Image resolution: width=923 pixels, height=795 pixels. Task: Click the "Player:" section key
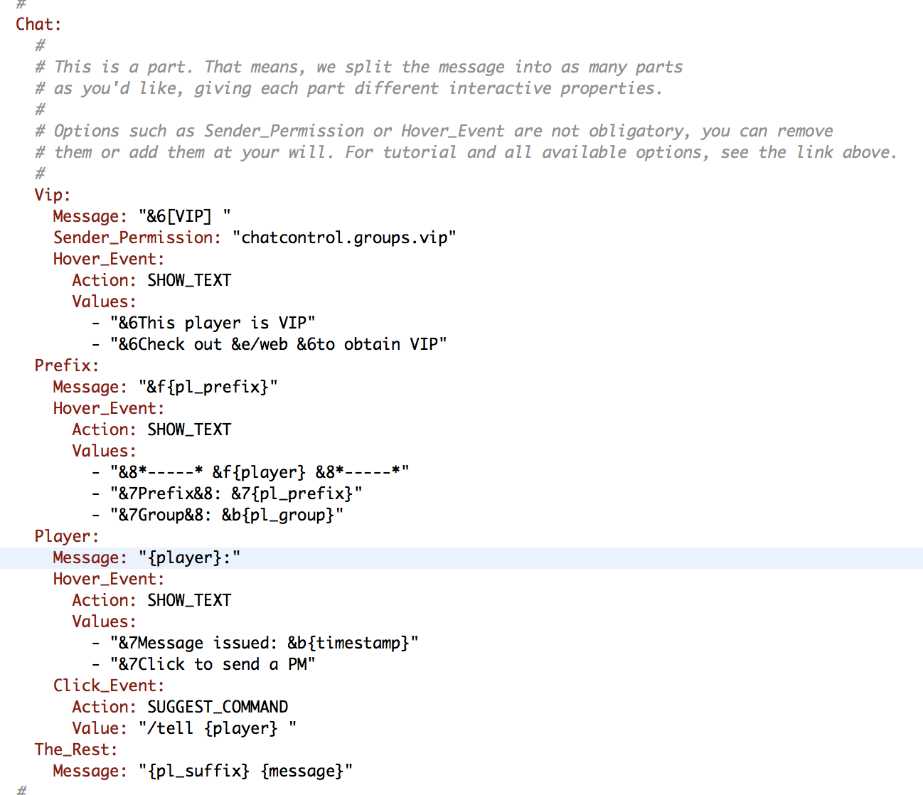[x=67, y=536]
